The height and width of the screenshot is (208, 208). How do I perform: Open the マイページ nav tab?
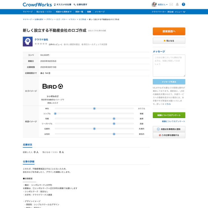[x=27, y=11]
